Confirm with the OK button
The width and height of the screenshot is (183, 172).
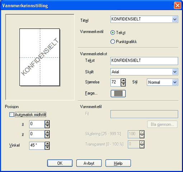(60, 163)
